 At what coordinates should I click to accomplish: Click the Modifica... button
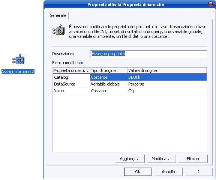coord(161,159)
